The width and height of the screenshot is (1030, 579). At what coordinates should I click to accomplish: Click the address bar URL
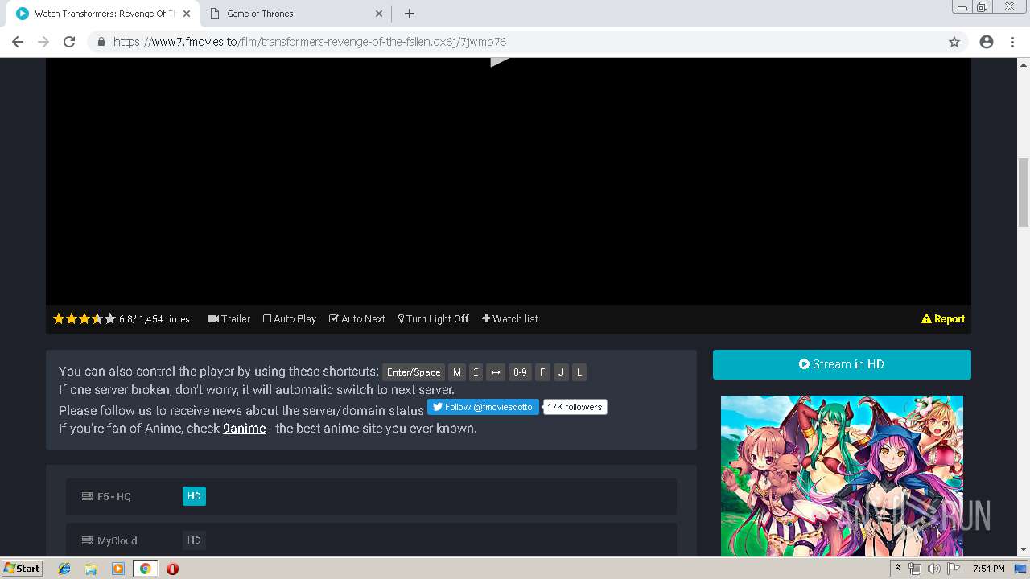click(x=310, y=42)
